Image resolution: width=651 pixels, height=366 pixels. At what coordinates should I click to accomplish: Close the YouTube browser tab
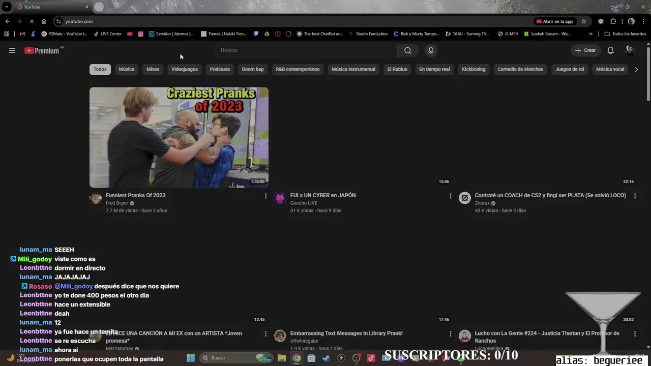tap(86, 7)
